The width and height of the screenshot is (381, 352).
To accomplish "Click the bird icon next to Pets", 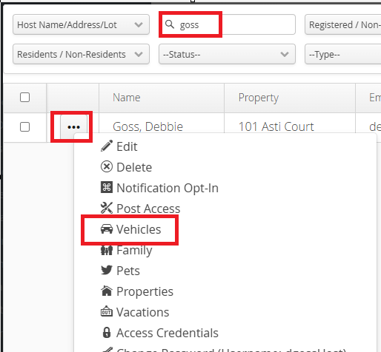I will click(107, 271).
